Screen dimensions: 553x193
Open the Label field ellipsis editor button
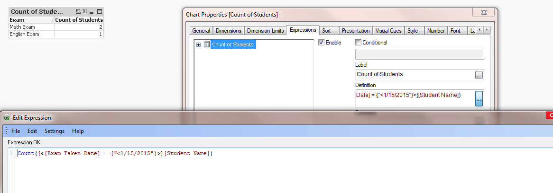tap(479, 75)
